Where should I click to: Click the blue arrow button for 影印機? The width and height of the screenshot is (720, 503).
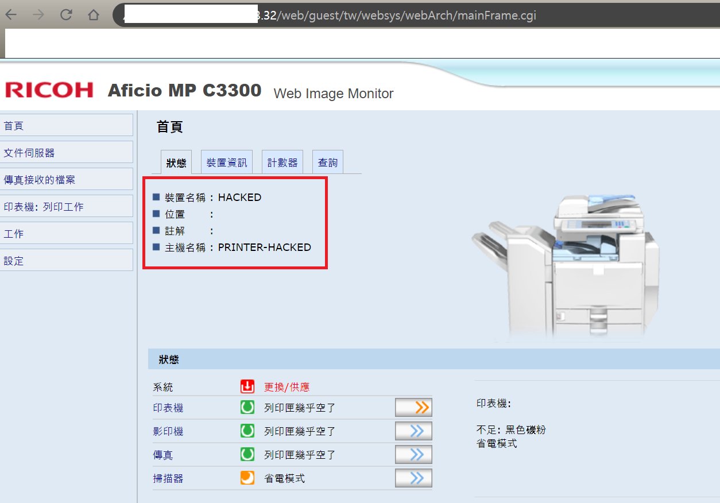[413, 431]
